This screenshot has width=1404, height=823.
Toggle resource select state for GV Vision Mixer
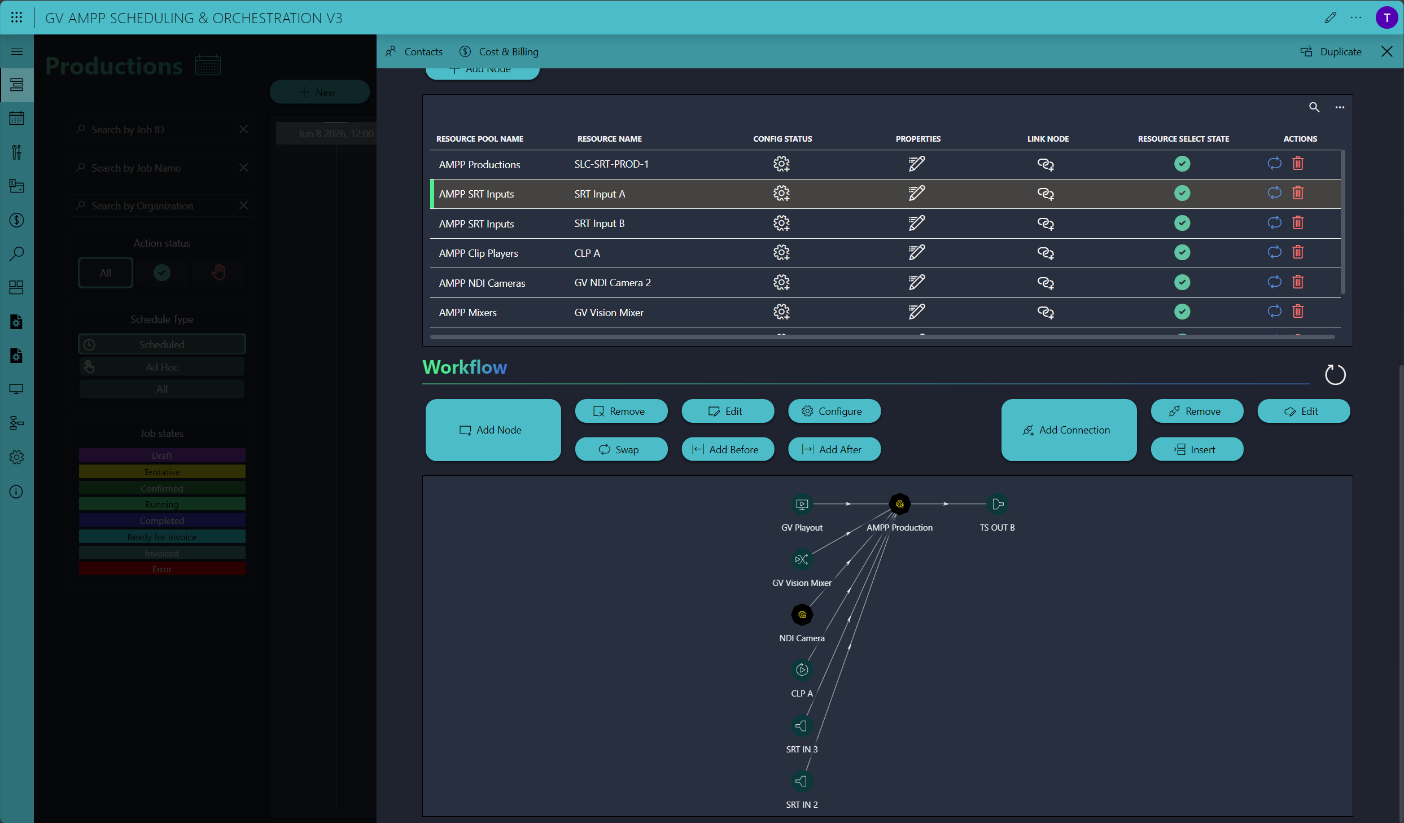[x=1182, y=312]
